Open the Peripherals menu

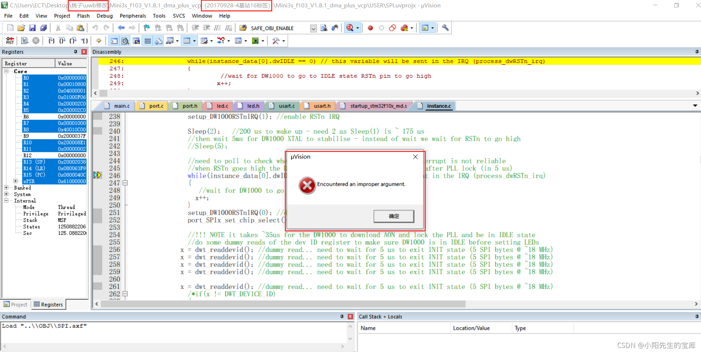133,16
